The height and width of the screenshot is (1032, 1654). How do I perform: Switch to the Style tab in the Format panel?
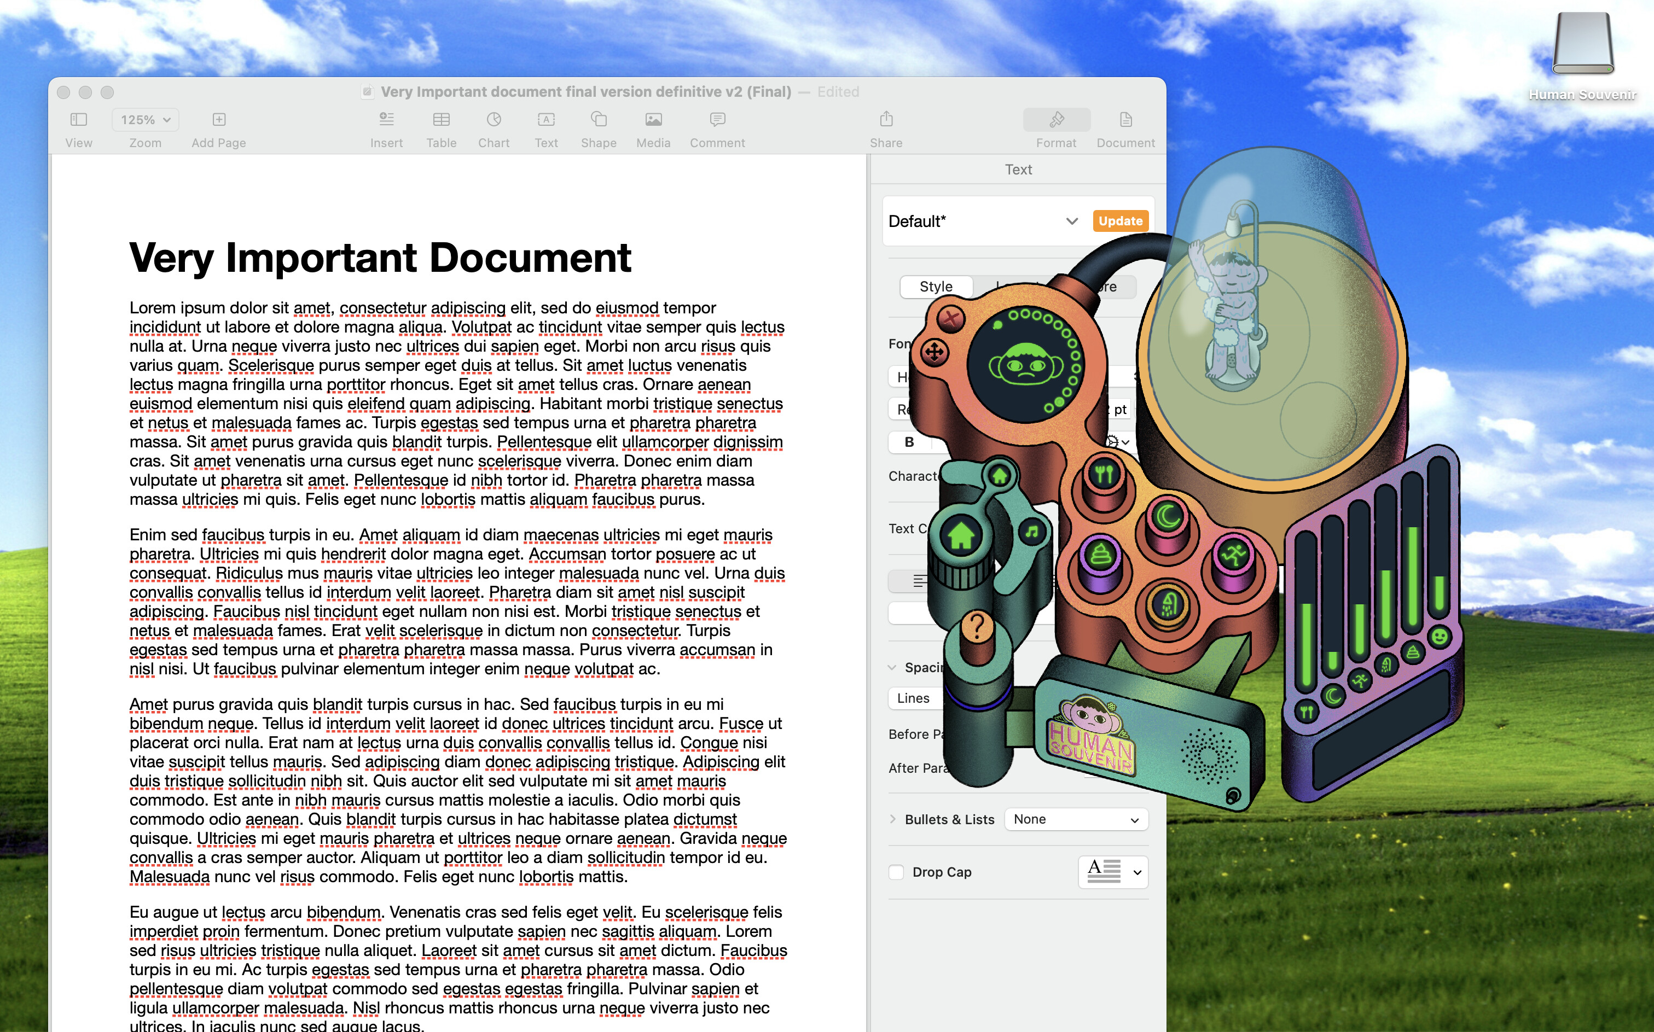point(936,286)
